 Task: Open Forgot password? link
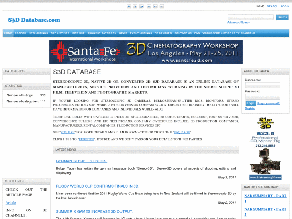[268, 104]
